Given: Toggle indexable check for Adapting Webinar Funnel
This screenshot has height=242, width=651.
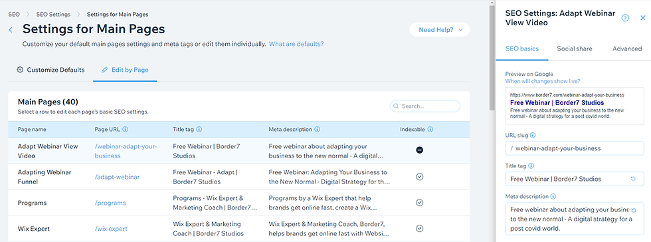Looking at the screenshot, I should [x=419, y=177].
